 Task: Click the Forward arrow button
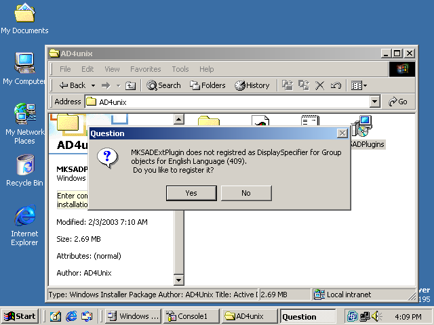click(106, 86)
